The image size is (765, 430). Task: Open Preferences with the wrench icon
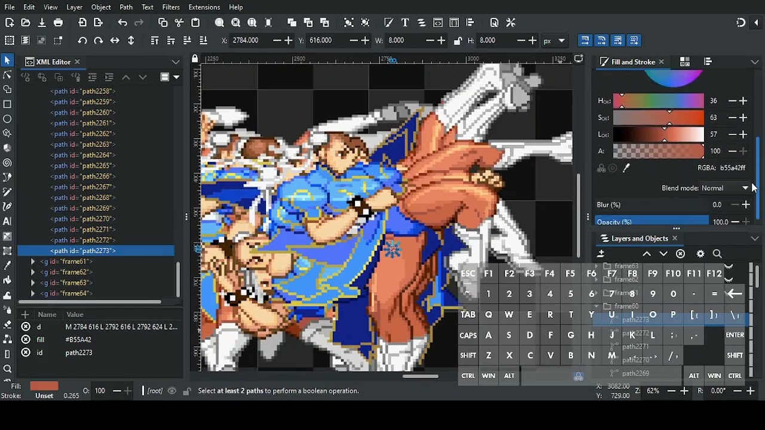(510, 23)
